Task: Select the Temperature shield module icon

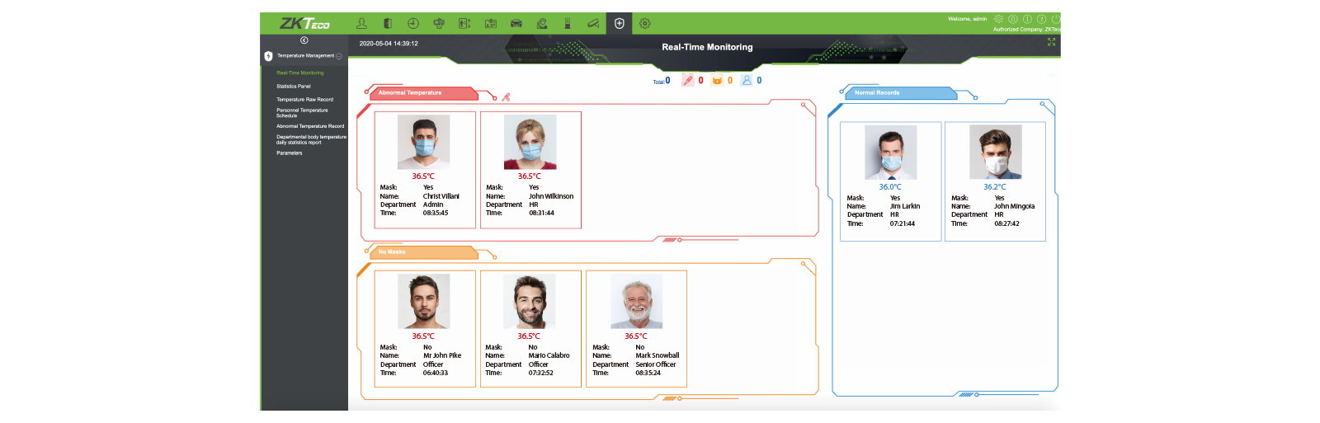Action: [620, 23]
